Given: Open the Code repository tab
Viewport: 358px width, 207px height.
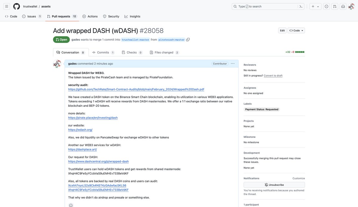Looking at the screenshot, I should click(11, 16).
